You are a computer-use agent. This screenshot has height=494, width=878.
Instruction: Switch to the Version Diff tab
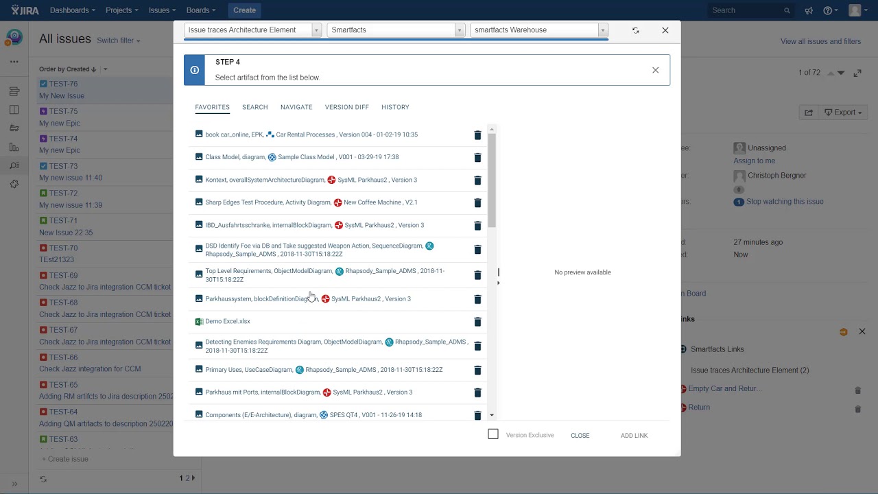click(x=347, y=107)
